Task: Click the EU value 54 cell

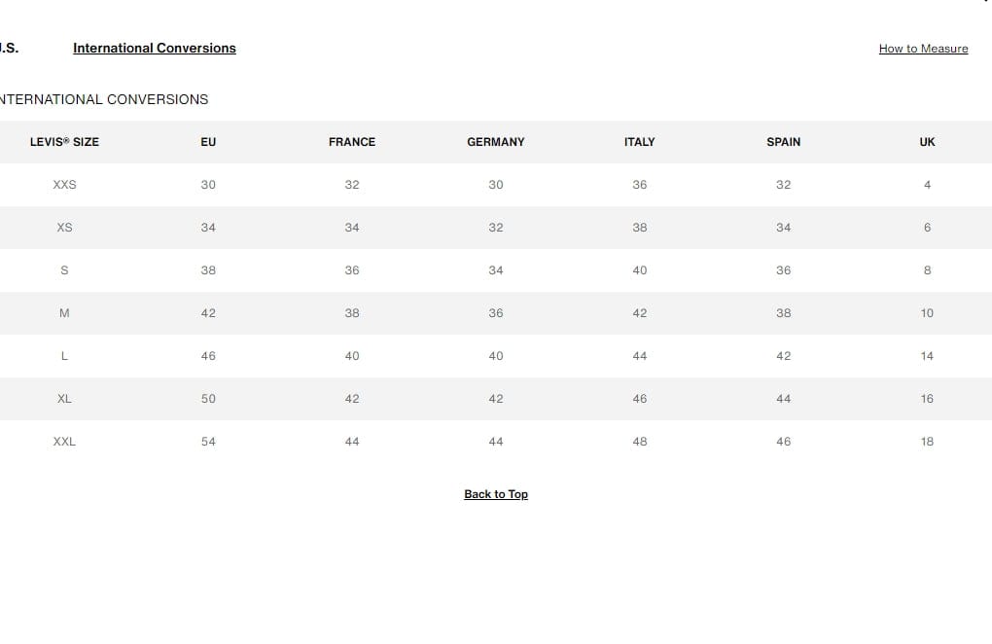Action: pos(208,442)
